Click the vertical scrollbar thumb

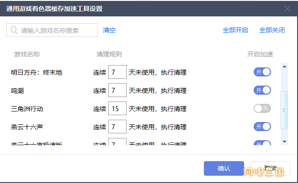(284, 110)
